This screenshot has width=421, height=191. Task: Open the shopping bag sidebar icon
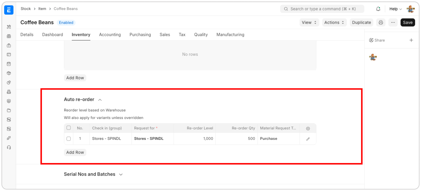coord(9,64)
